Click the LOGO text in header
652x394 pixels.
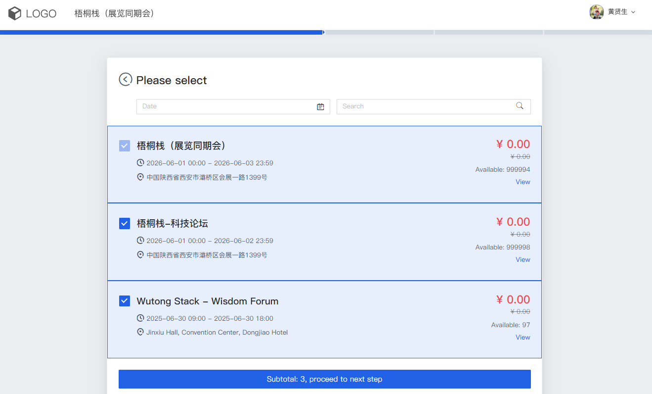(41, 14)
